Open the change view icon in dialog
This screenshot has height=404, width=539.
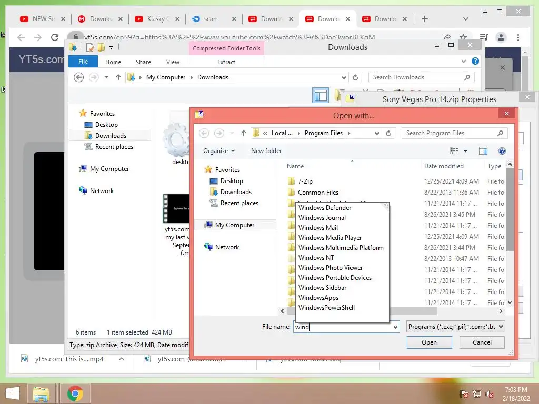pyautogui.click(x=454, y=151)
